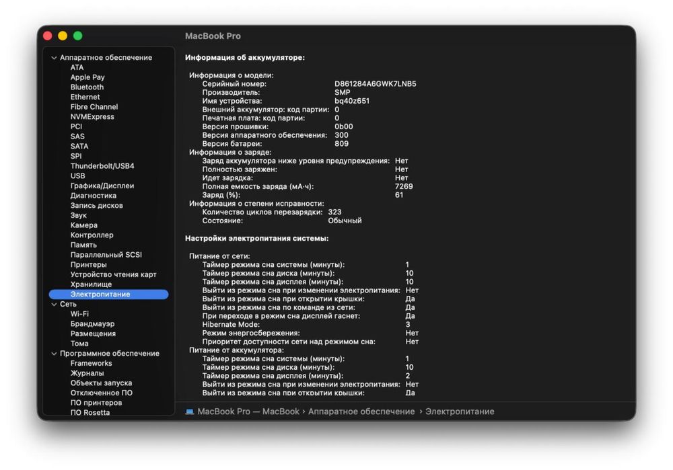Select Диагностика in the sidebar

[93, 196]
